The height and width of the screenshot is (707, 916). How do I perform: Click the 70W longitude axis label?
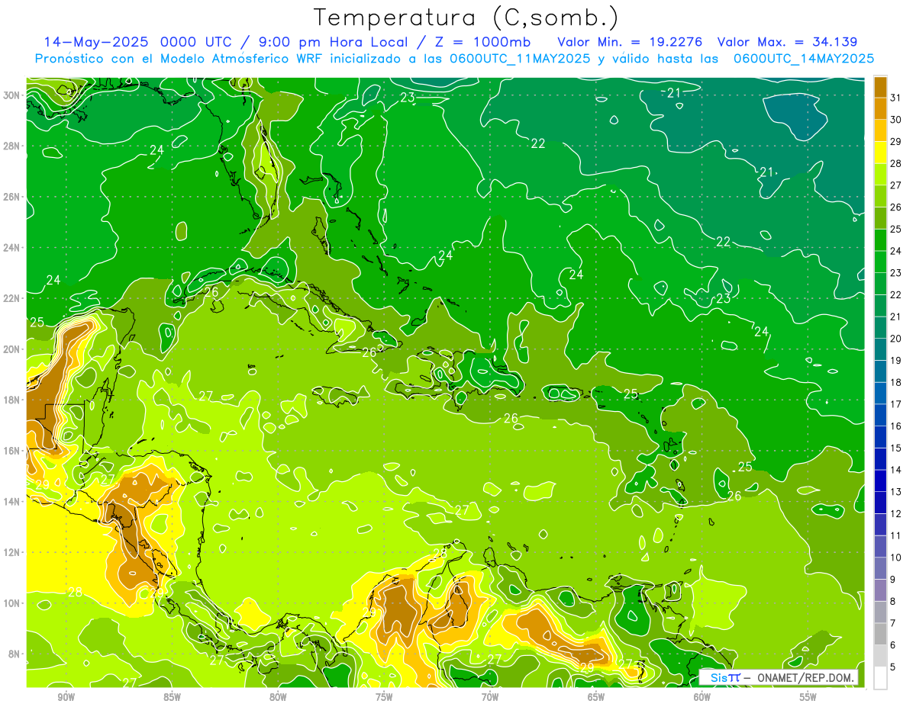point(490,697)
